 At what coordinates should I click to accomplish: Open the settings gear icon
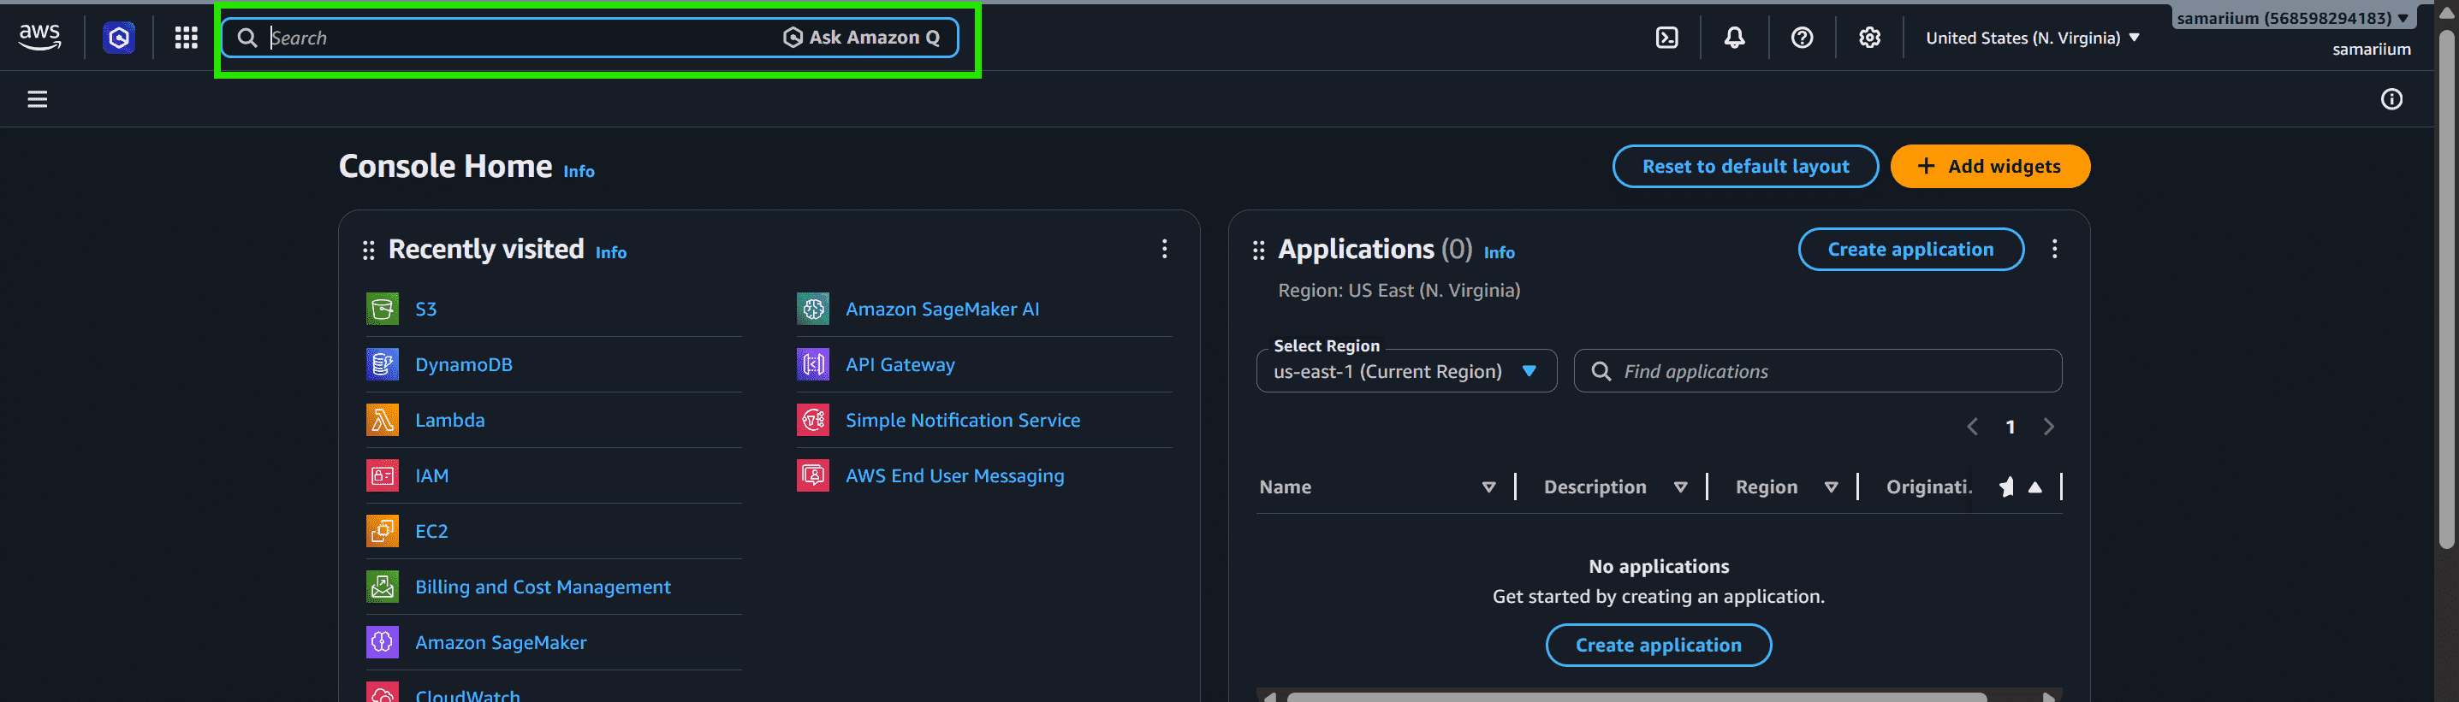coord(1869,38)
